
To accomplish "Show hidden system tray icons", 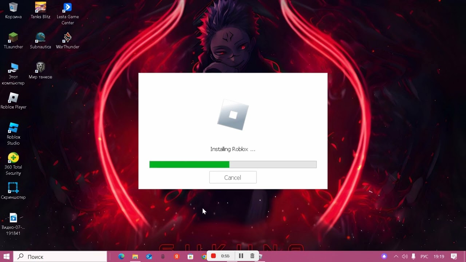I will pyautogui.click(x=396, y=257).
